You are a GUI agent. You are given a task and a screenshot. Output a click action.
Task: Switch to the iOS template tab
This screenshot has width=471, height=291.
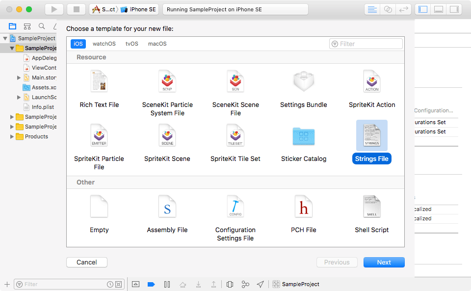[78, 44]
